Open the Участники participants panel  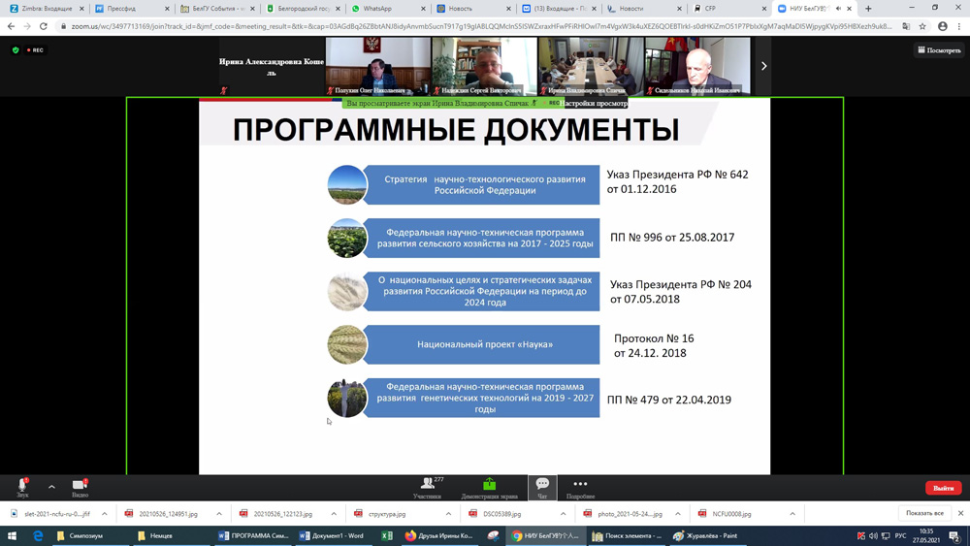click(427, 486)
